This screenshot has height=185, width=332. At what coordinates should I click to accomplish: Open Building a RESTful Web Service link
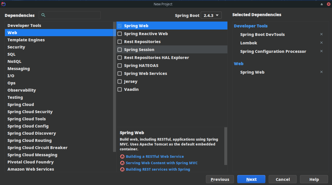point(155,157)
